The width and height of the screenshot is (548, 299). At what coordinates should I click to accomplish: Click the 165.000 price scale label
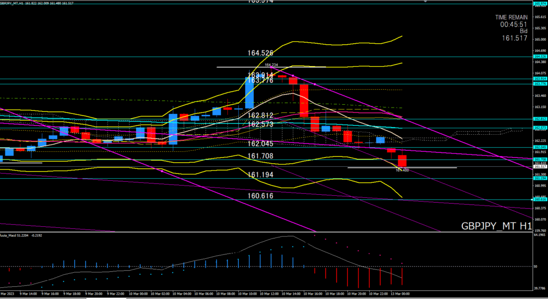tap(541, 40)
